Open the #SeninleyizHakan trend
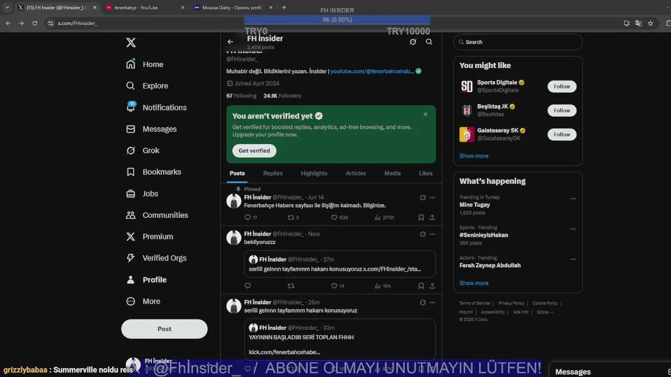Viewport: 671px width, 377px height. point(484,235)
